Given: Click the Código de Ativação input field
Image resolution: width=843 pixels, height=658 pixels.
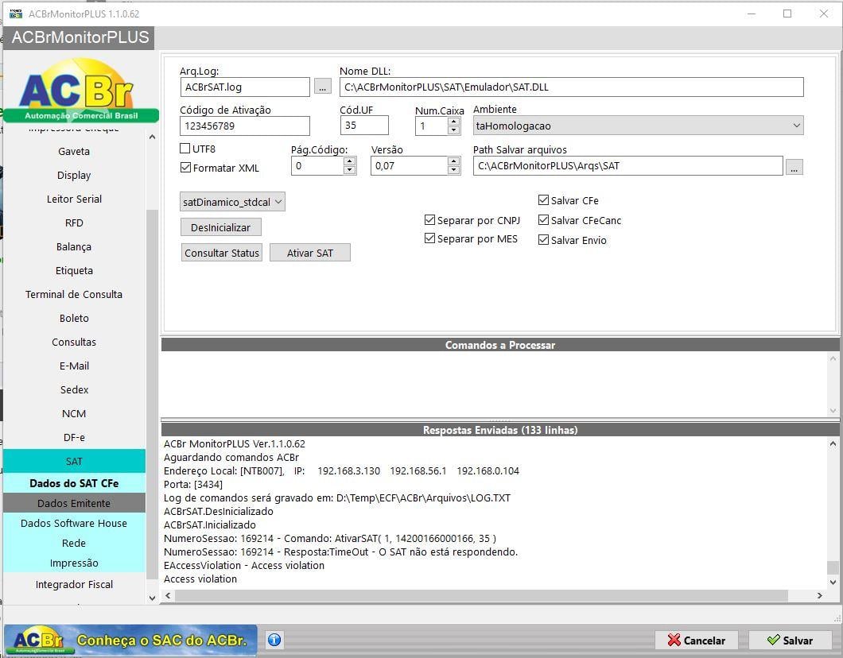Looking at the screenshot, I should [x=245, y=126].
